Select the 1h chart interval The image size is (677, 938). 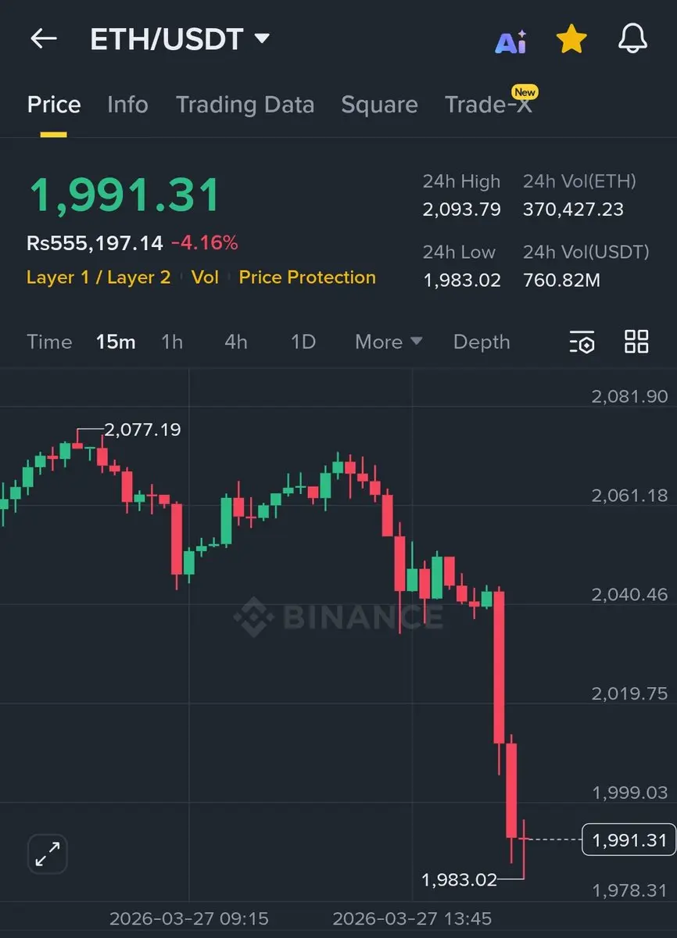(x=172, y=342)
